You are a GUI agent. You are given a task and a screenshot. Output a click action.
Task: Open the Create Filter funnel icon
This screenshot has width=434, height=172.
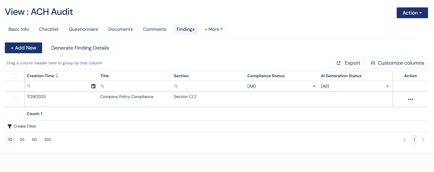9,126
